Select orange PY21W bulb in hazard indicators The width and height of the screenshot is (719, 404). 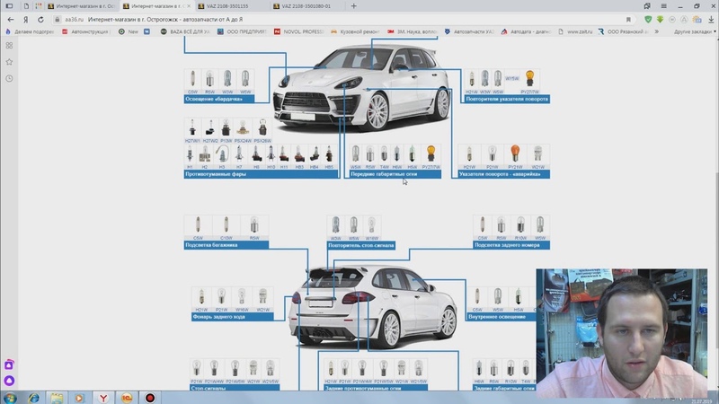515,154
